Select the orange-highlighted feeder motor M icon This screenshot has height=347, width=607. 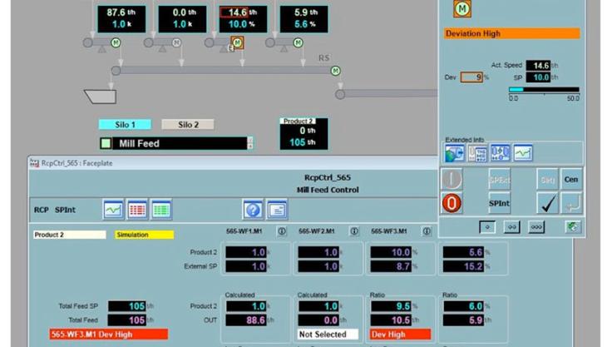click(237, 42)
